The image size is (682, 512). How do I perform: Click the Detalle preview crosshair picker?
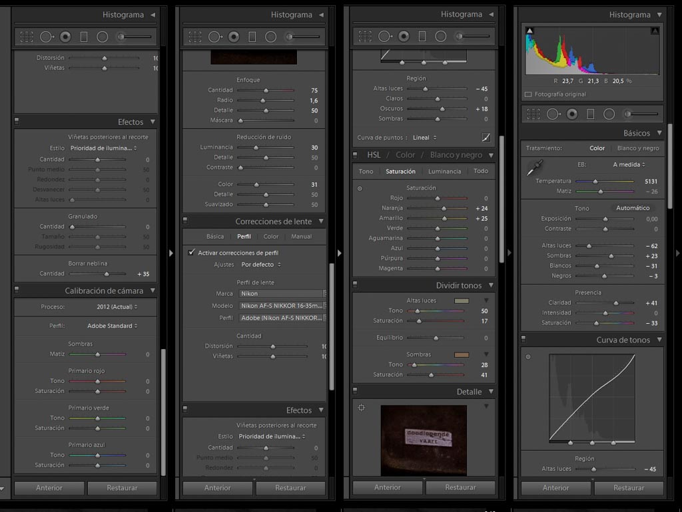tap(361, 408)
